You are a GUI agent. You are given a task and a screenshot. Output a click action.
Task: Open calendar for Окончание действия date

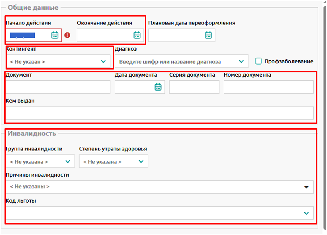coord(137,35)
